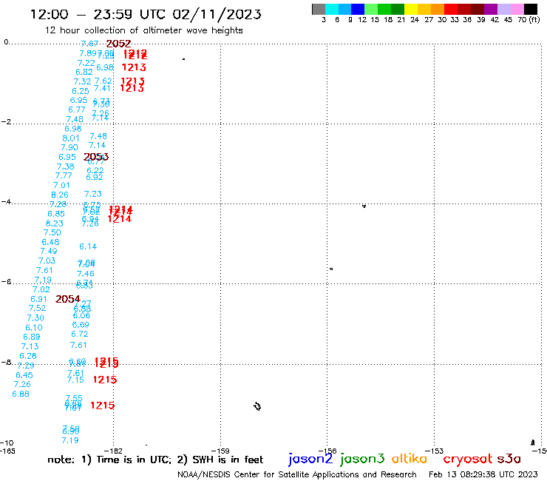The height and width of the screenshot is (481, 547).
Task: Click the '70 (ft)' label under the legend
Action: pos(529,20)
